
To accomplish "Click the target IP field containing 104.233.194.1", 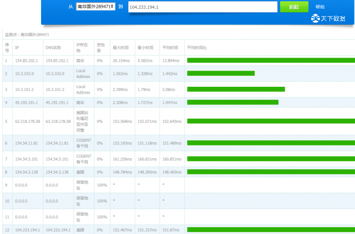I will pos(203,7).
